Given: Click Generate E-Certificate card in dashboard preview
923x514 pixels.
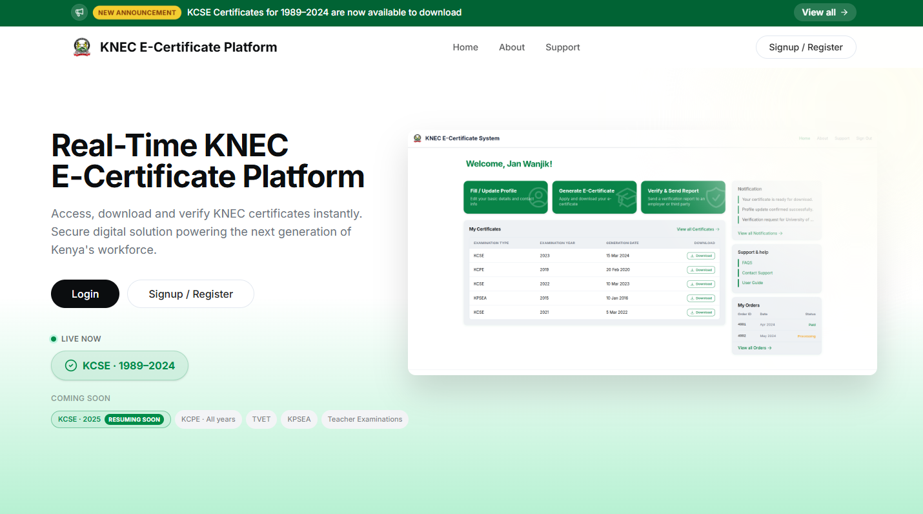Looking at the screenshot, I should [x=594, y=197].
